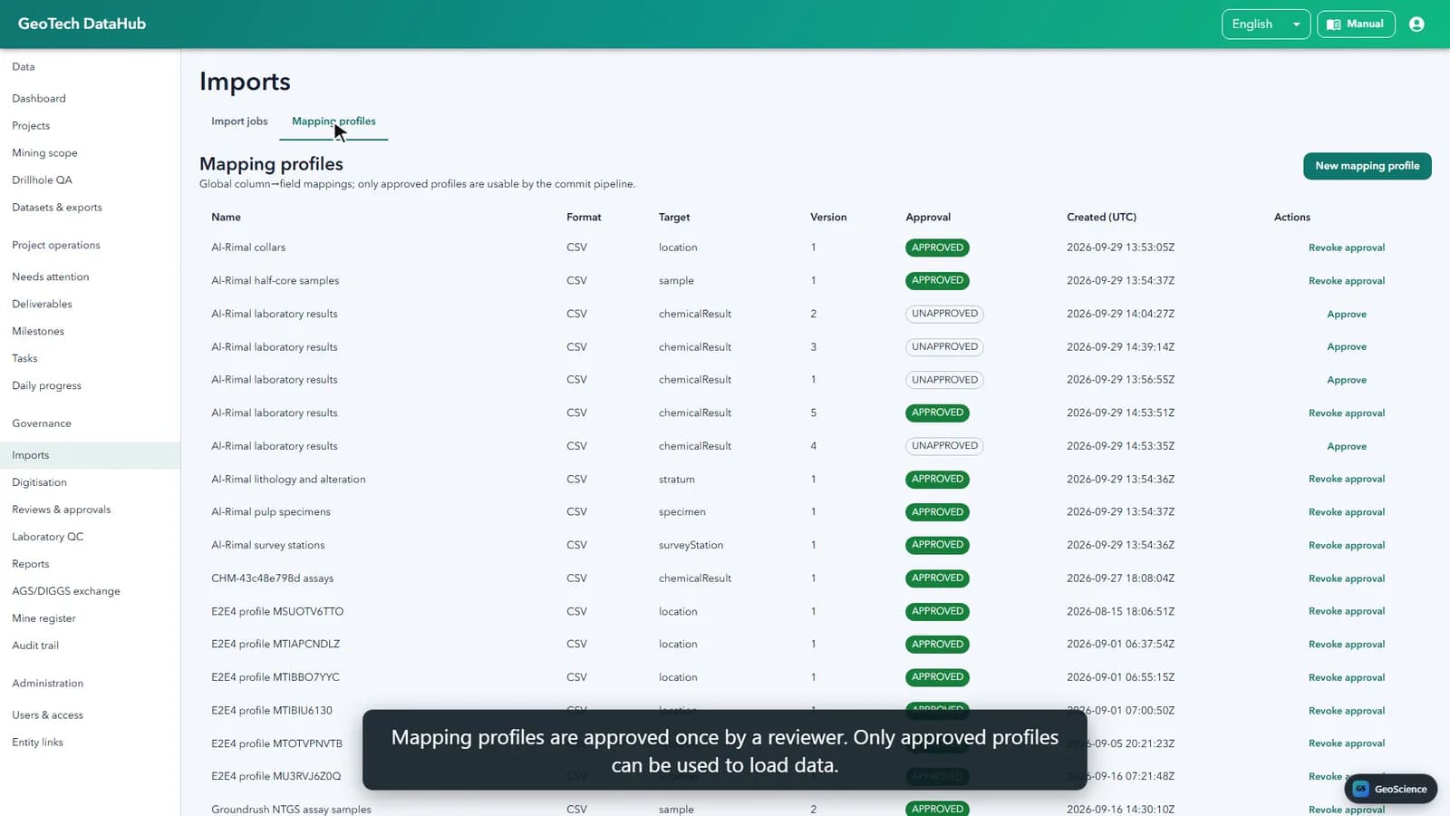Revoke approval for E2E4 profile MTIBBO7YYC

[x=1346, y=678]
